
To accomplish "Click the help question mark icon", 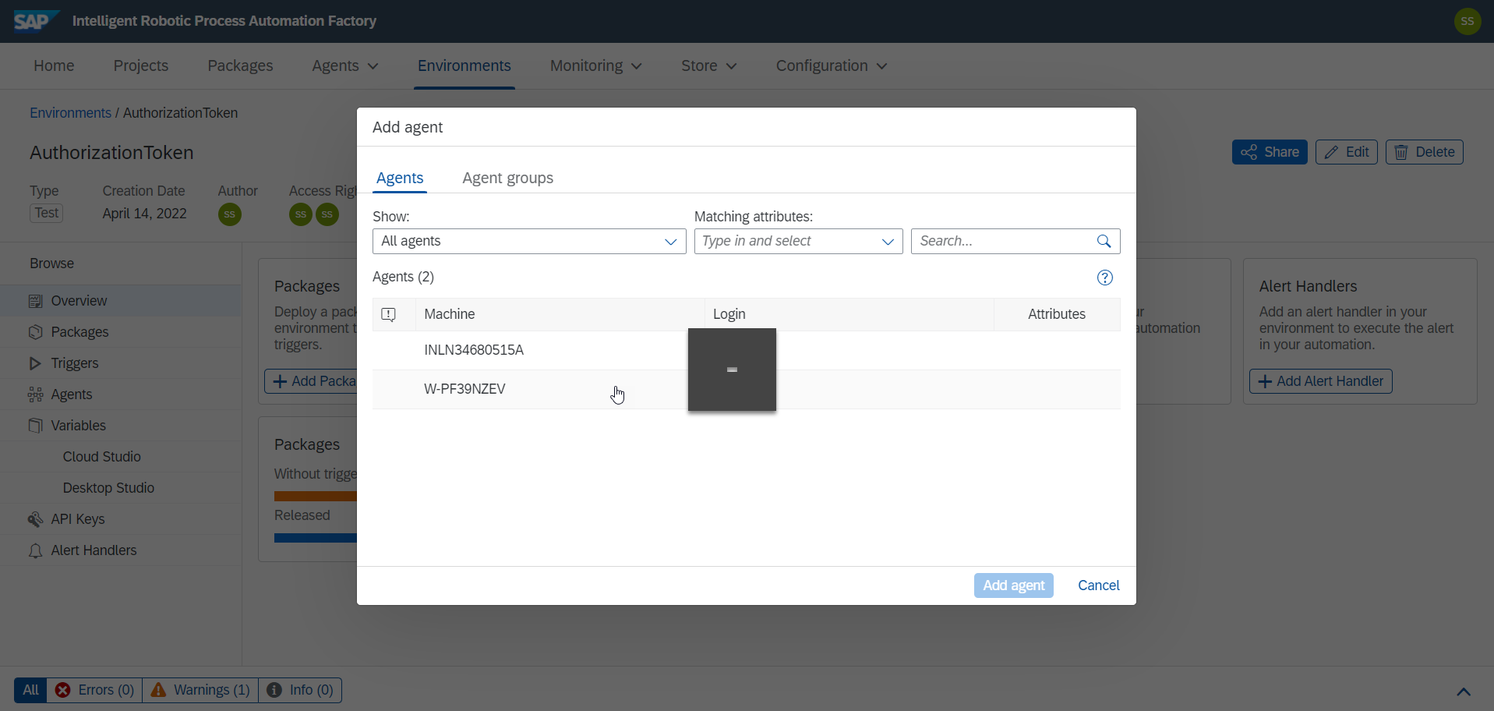I will click(1105, 278).
